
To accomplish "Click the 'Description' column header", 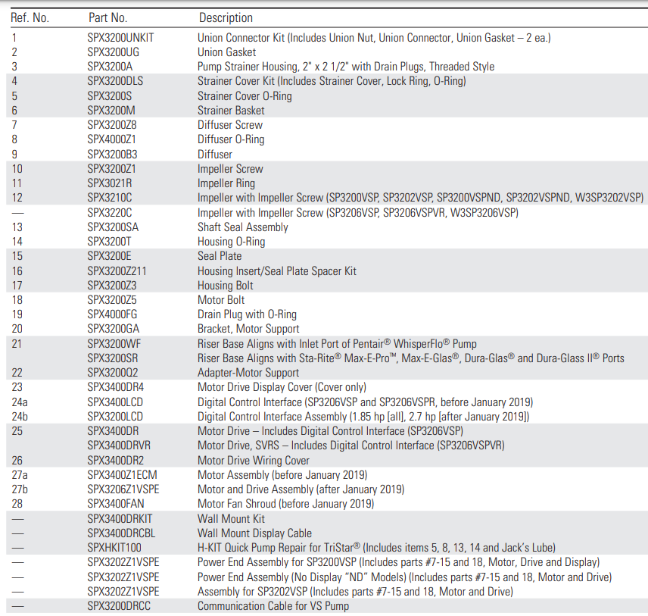I will coord(226,17).
